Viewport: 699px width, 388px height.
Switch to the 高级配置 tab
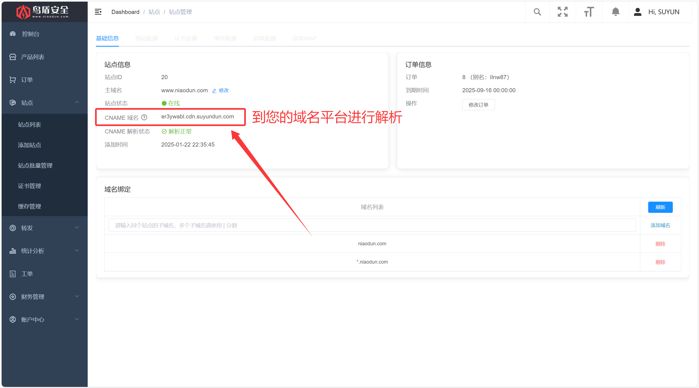265,38
